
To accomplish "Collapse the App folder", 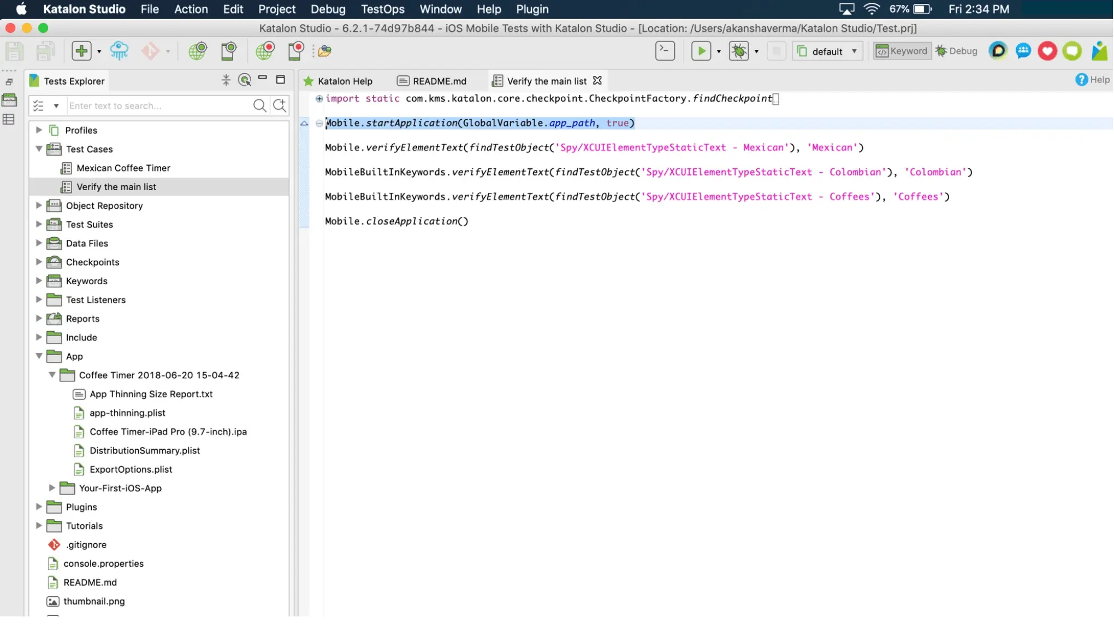I will pos(39,356).
